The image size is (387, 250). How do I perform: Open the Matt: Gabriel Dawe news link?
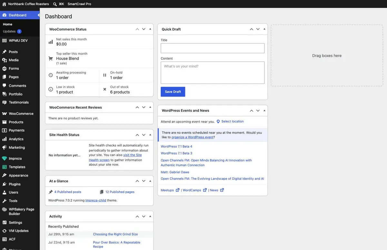coord(175,172)
